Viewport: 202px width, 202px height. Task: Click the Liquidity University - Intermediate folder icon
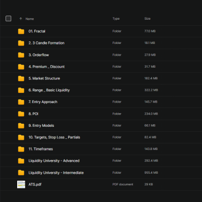click(21, 173)
